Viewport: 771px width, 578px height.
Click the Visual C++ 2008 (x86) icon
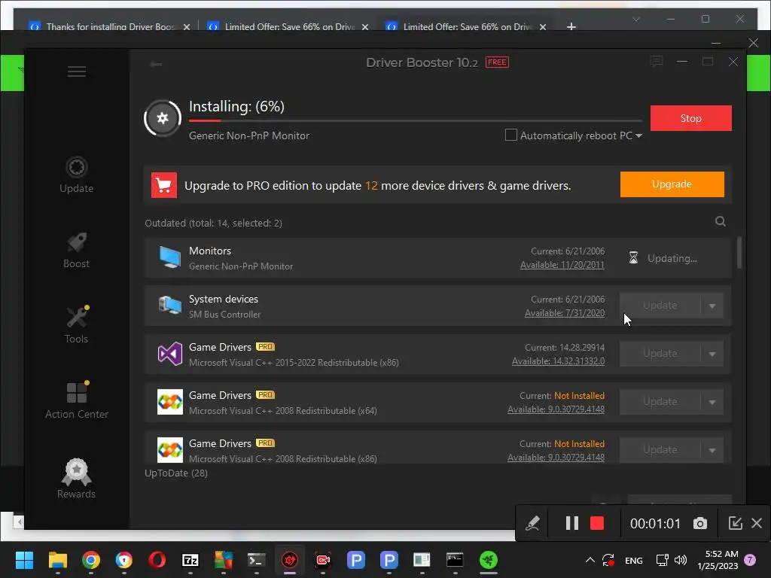pos(169,450)
